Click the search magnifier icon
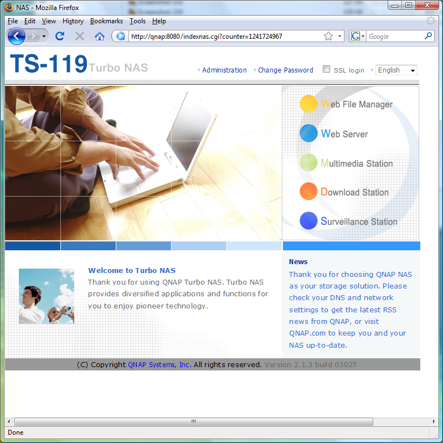The height and width of the screenshot is (443, 443). [428, 36]
